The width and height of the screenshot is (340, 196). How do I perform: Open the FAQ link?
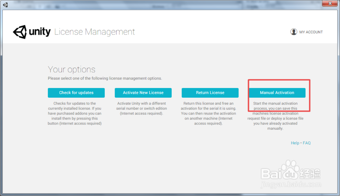(307, 143)
